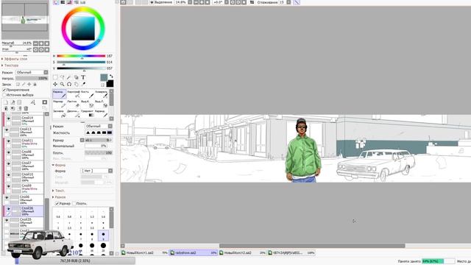
Task: Open the brush Режим dropdown
Action: click(99, 126)
